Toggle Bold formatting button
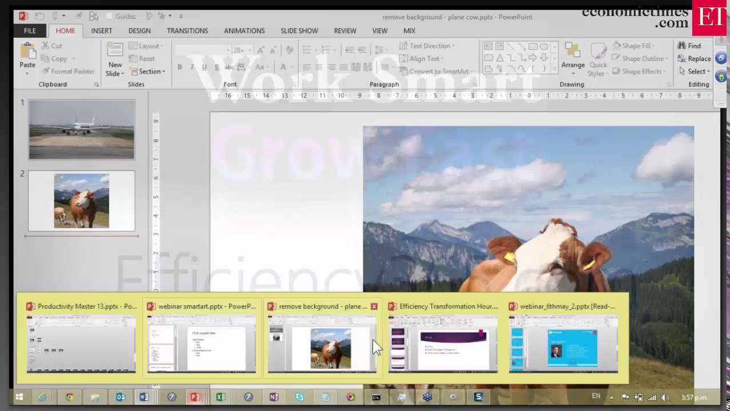Viewport: 730px width, 411px height. pyautogui.click(x=179, y=67)
